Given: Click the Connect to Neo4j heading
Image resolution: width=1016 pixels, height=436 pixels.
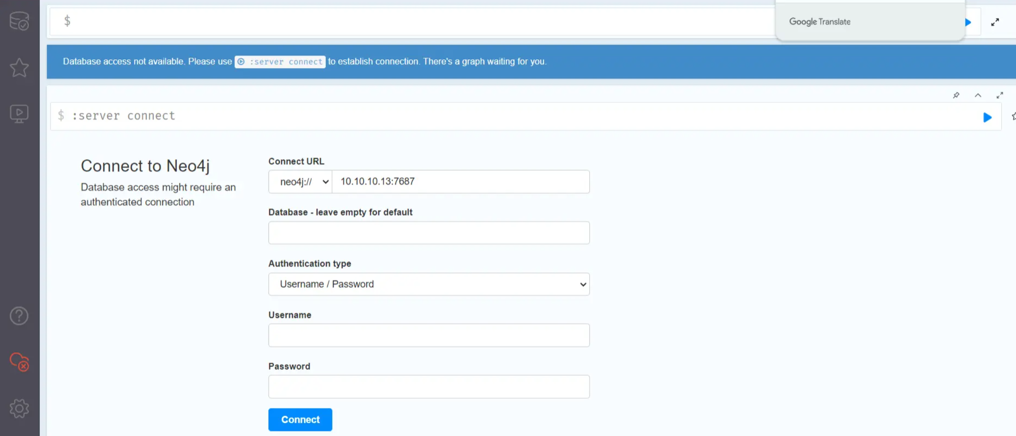Looking at the screenshot, I should pyautogui.click(x=145, y=166).
